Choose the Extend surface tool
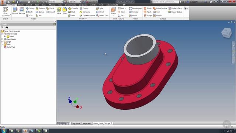 157,16
